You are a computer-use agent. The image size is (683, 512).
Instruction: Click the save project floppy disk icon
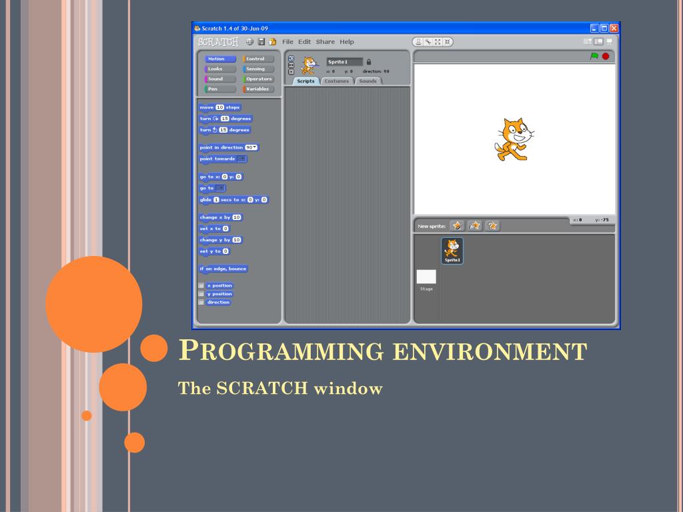pyautogui.click(x=261, y=42)
